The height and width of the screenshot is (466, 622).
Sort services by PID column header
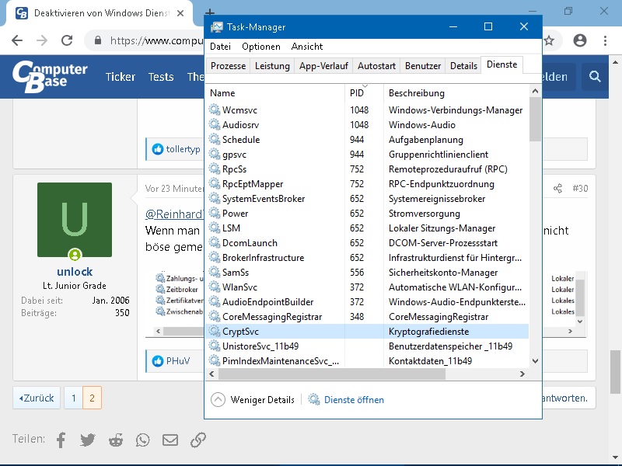click(x=364, y=93)
